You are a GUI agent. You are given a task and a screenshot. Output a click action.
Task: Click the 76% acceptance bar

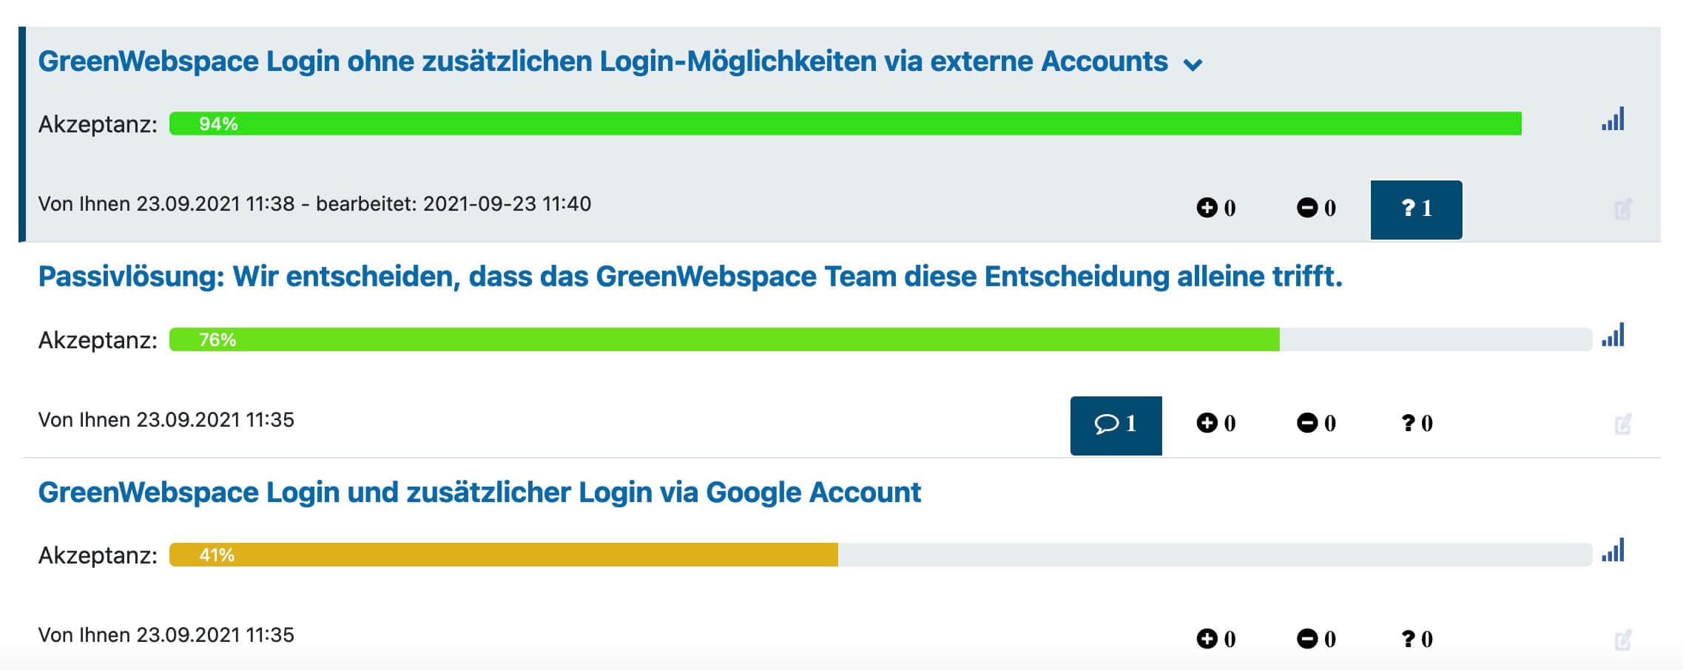coord(724,339)
